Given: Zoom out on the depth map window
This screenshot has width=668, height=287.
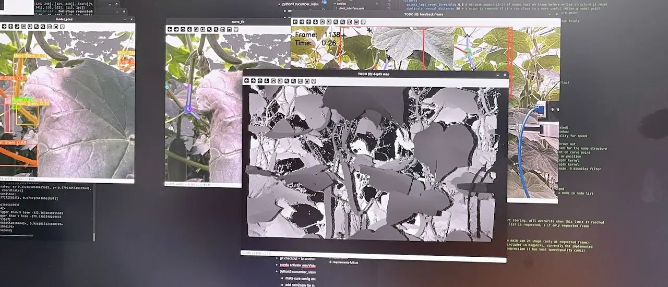Looking at the screenshot, I should click(293, 81).
